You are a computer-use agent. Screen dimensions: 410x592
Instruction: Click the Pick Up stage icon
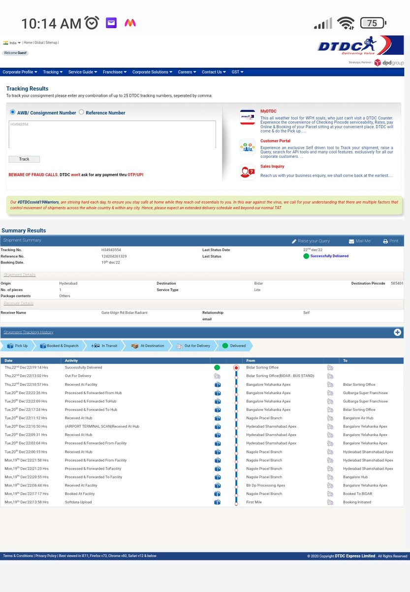(x=10, y=346)
